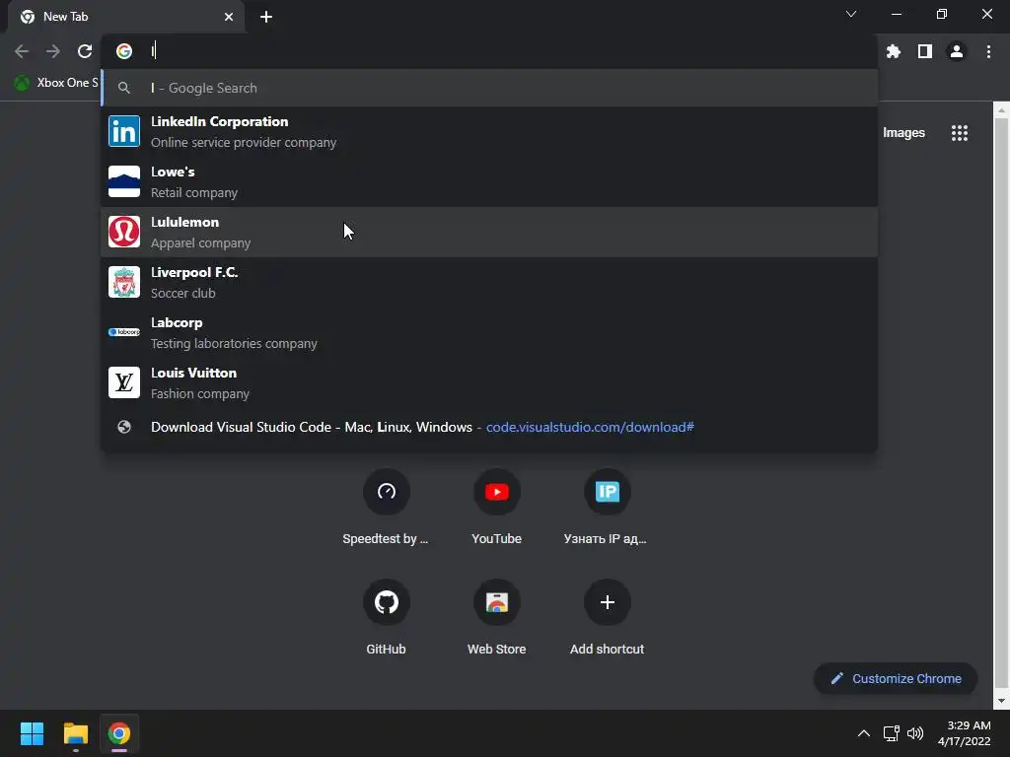The height and width of the screenshot is (757, 1010).
Task: Choose the Labcorp Testing laboratories suggestion
Action: click(x=489, y=332)
